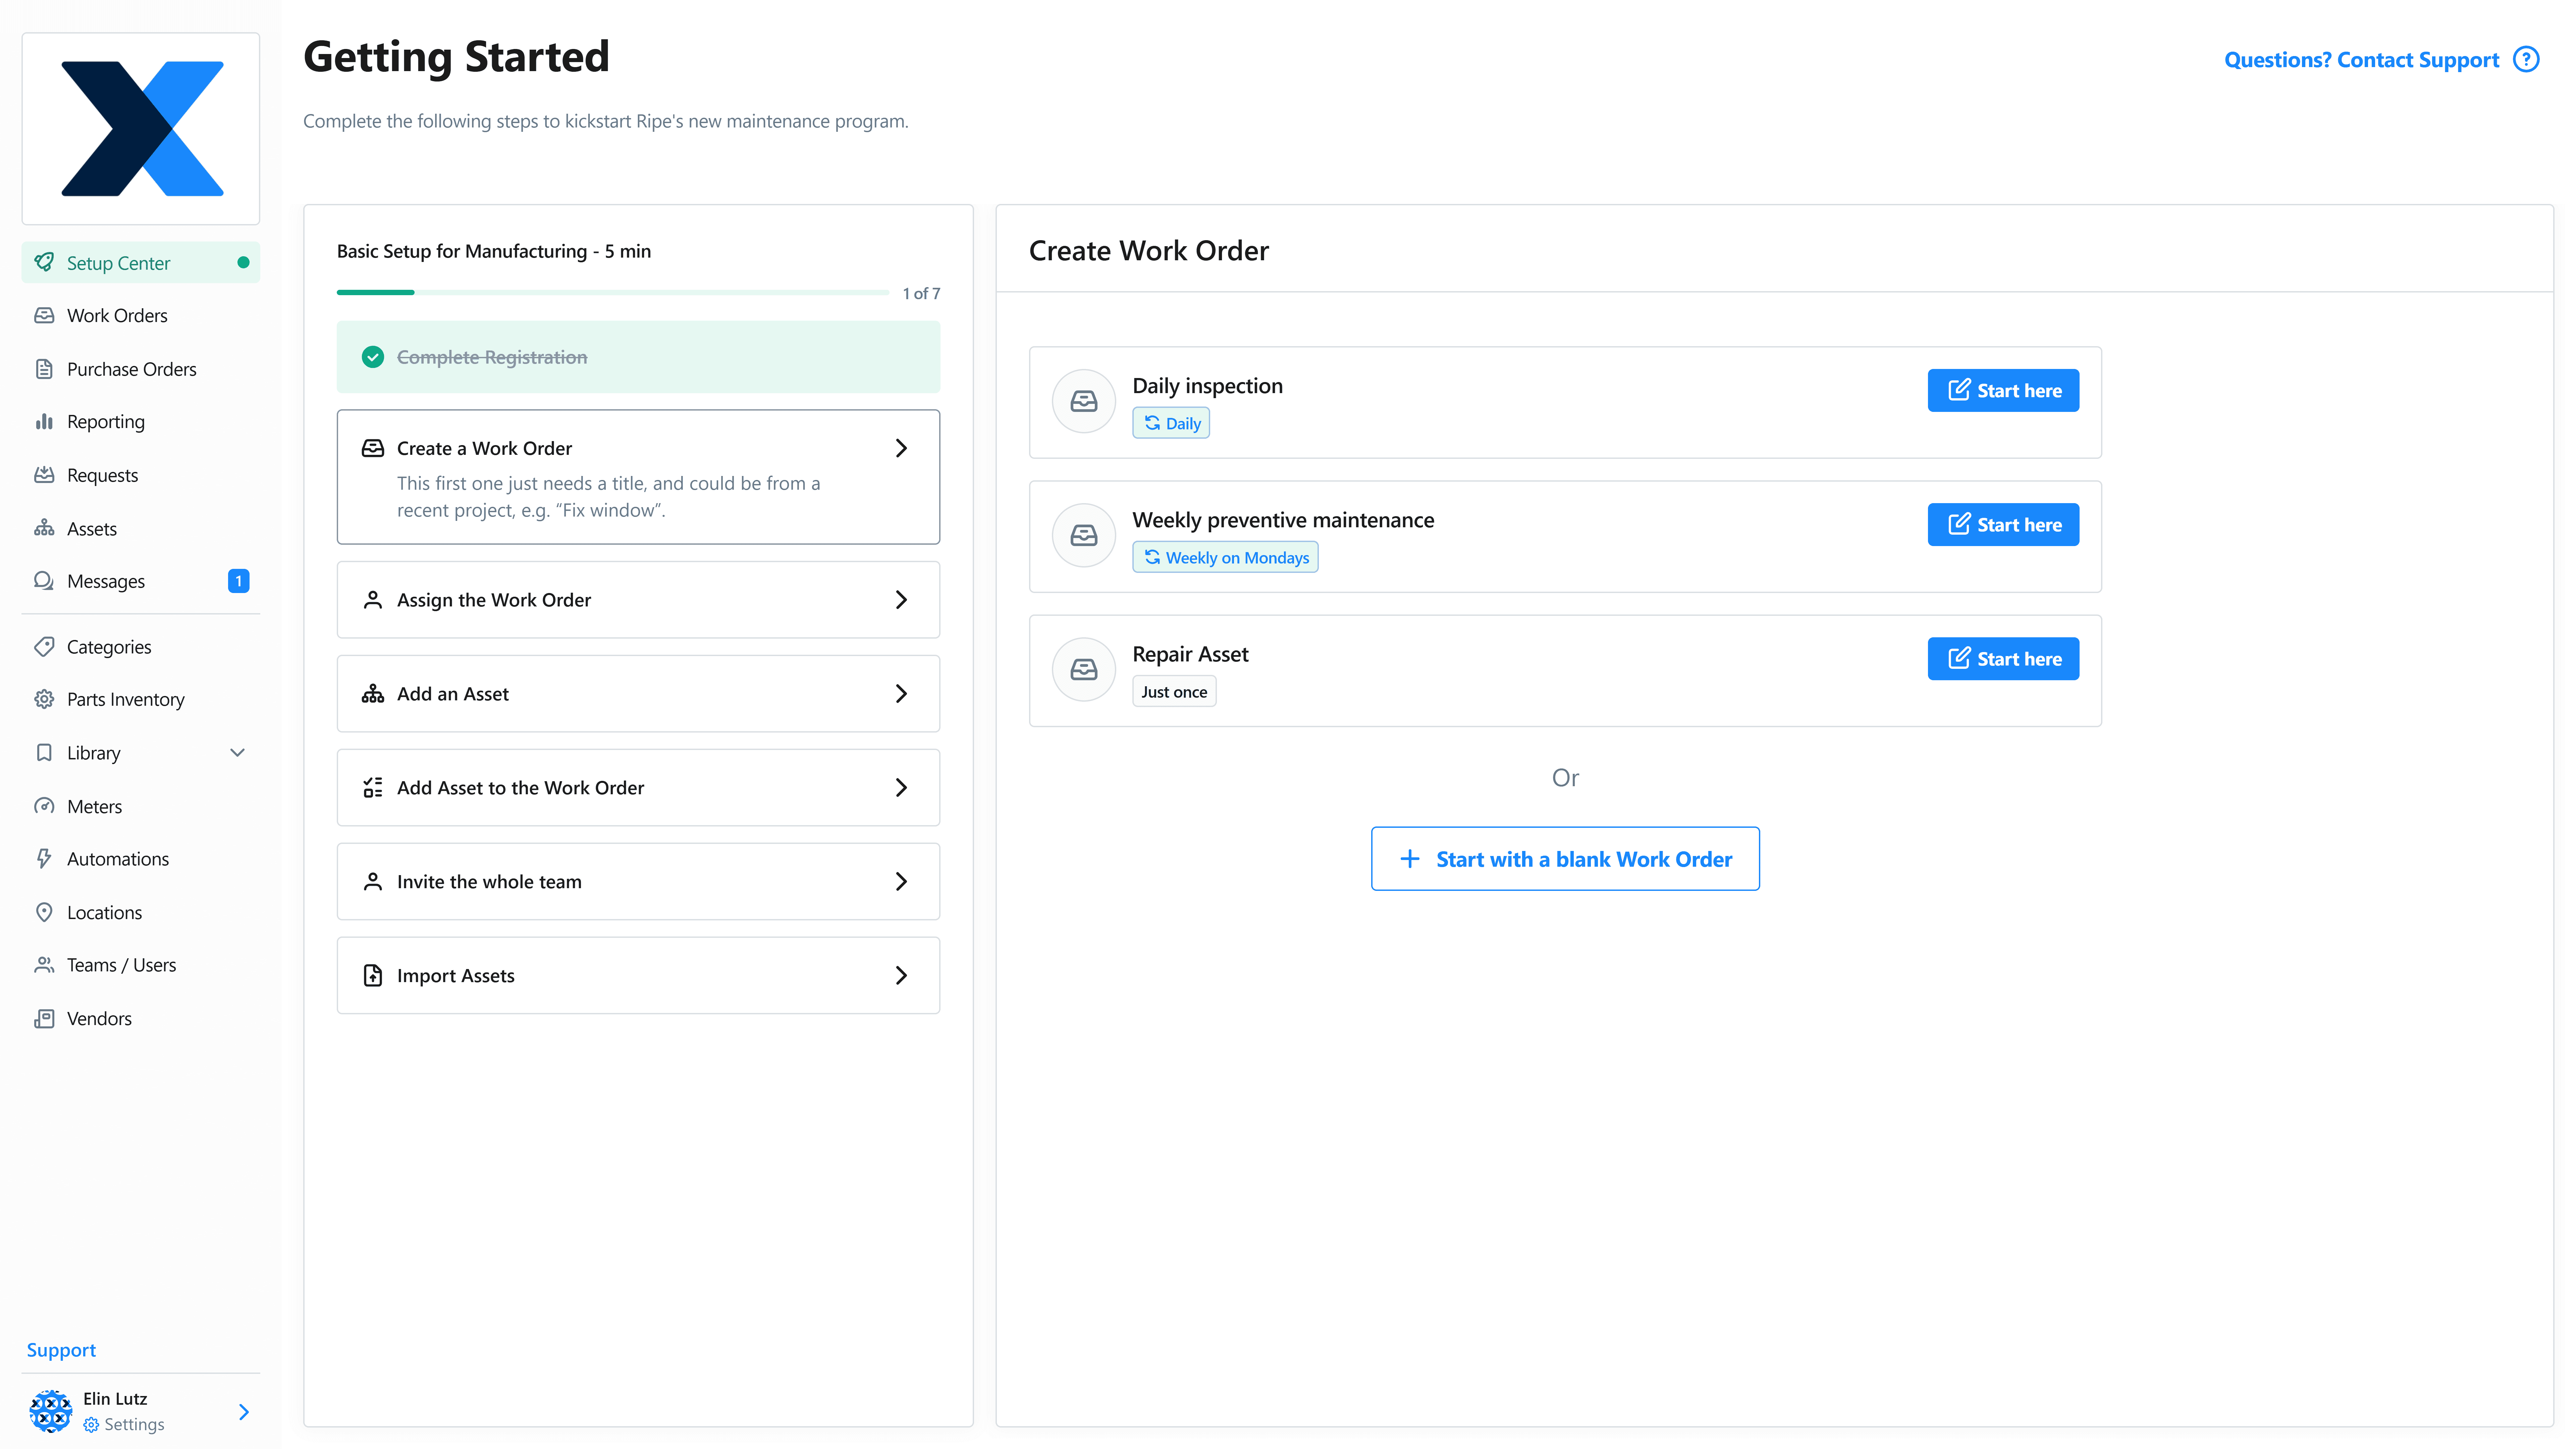Click Elin Lutz's profile avatar

[51, 1411]
